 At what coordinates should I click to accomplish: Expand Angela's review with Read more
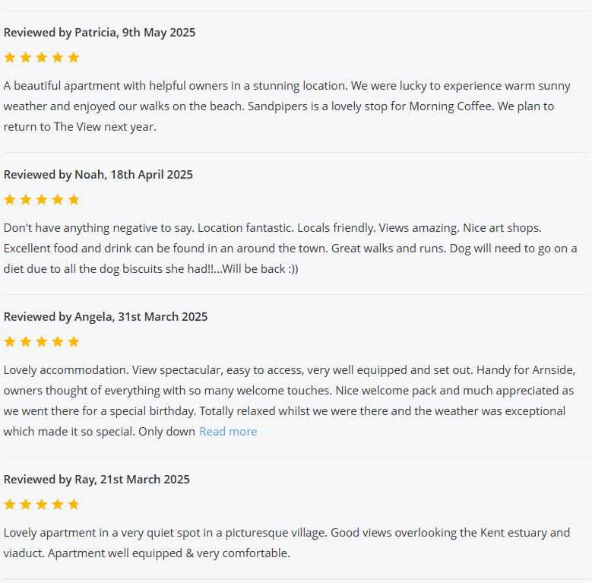tap(228, 432)
